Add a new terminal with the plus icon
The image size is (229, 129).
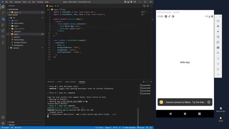(x=143, y=82)
